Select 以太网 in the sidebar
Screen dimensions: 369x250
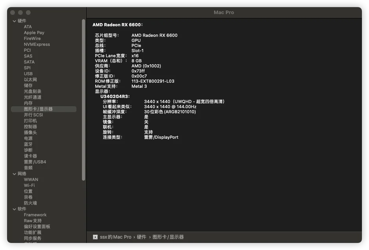[x=30, y=80]
